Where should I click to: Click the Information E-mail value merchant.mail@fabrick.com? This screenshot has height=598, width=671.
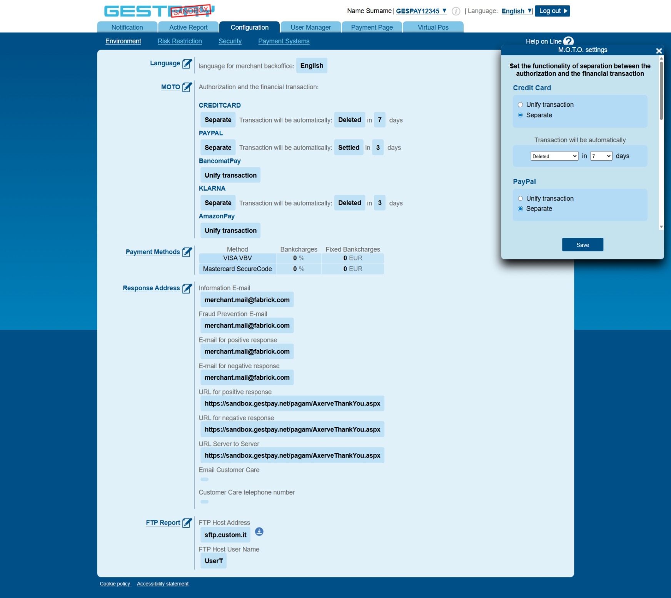coord(247,300)
